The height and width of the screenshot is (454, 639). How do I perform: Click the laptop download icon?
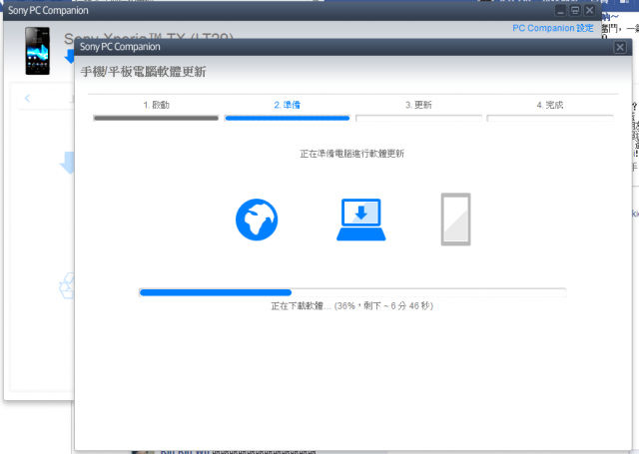(x=361, y=220)
